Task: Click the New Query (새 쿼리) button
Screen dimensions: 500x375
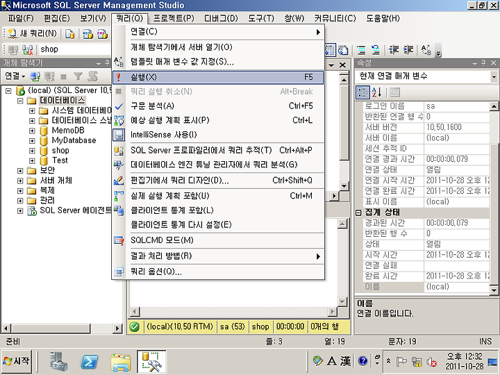Action: coord(32,33)
